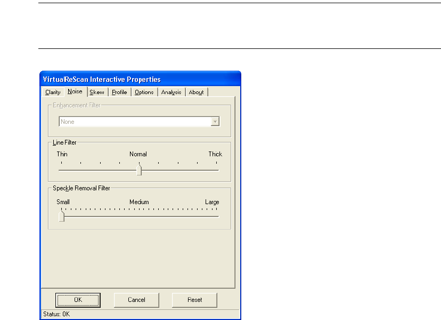This screenshot has height=320, width=441.
Task: Select the Noise tab
Action: point(75,91)
